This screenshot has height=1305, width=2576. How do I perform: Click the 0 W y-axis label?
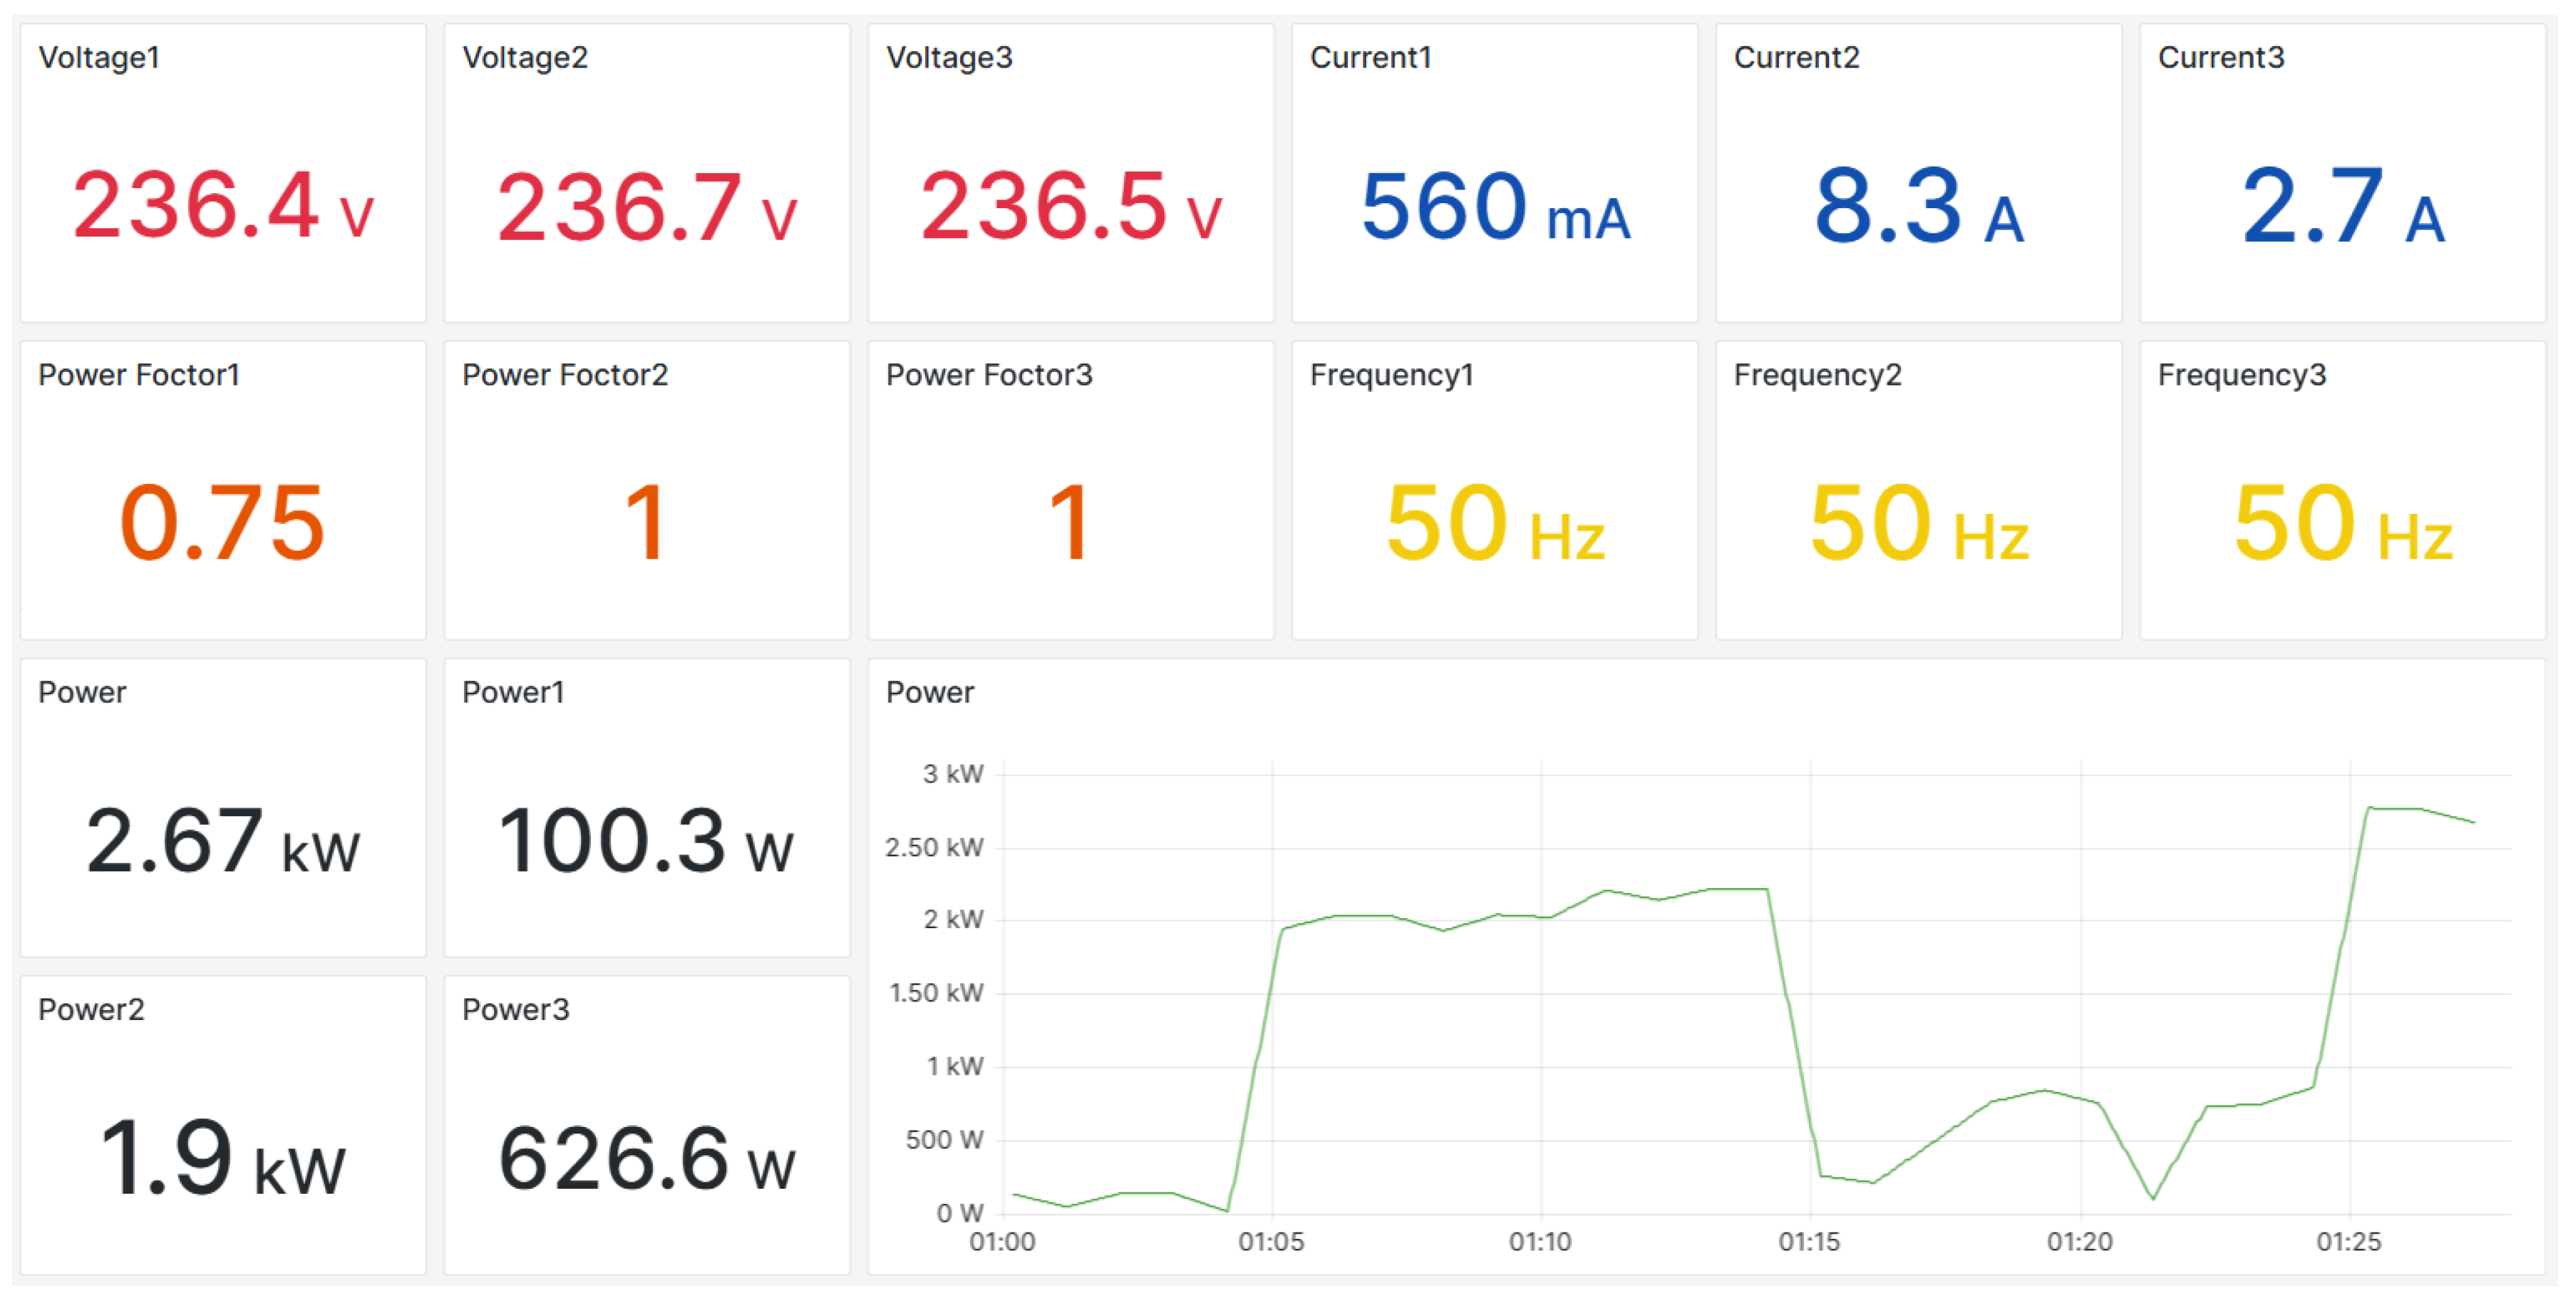click(960, 1213)
